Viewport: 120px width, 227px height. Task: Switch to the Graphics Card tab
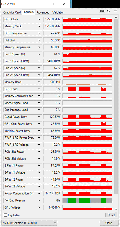click(12, 12)
